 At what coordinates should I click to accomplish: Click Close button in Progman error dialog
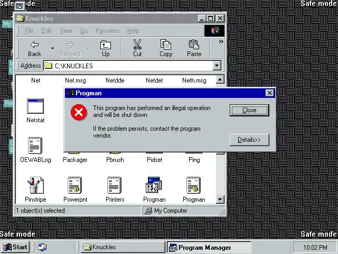[249, 110]
